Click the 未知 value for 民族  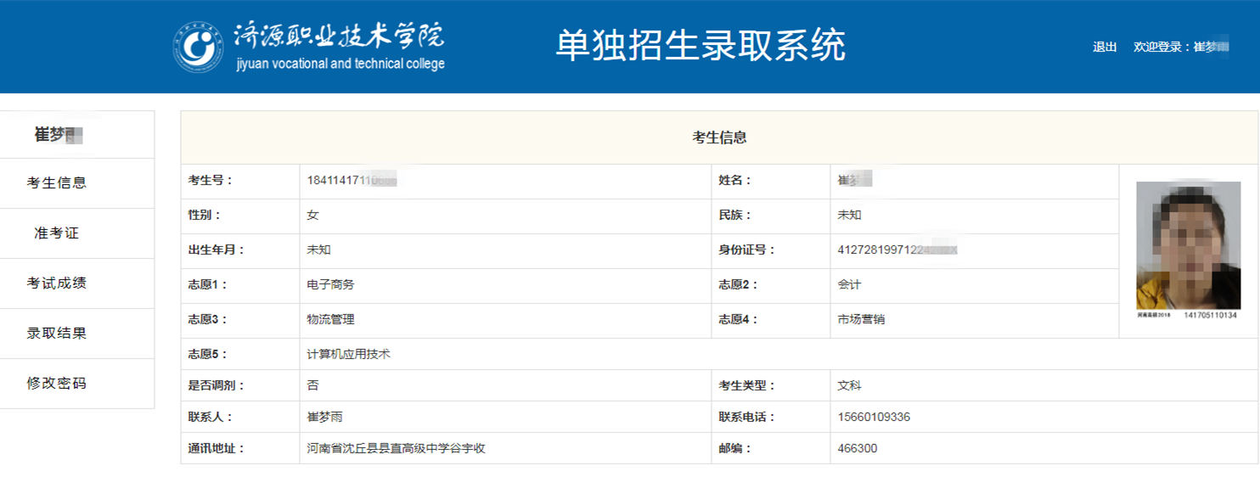(849, 216)
